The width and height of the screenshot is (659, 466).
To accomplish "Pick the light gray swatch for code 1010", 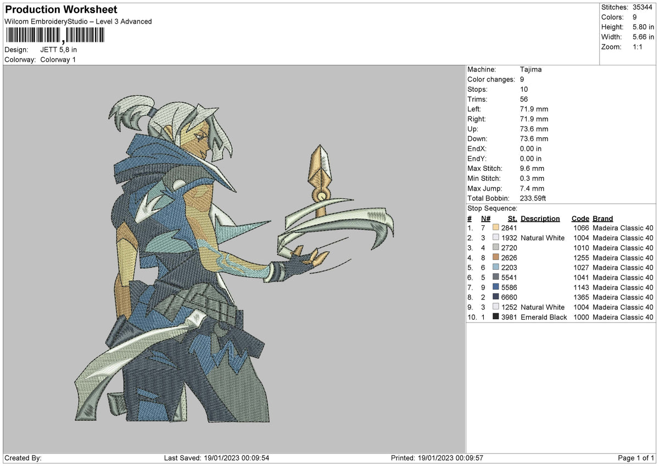I will [496, 248].
